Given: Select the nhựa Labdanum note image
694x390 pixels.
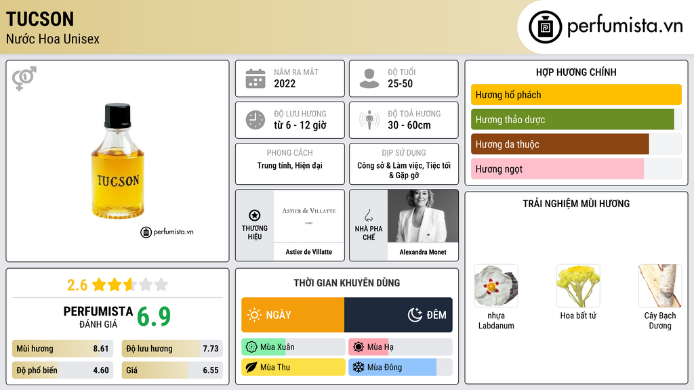Looking at the screenshot, I should tap(496, 286).
